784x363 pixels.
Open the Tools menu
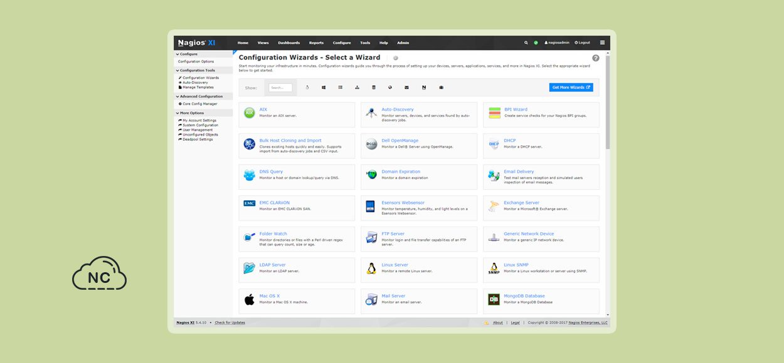click(x=365, y=43)
